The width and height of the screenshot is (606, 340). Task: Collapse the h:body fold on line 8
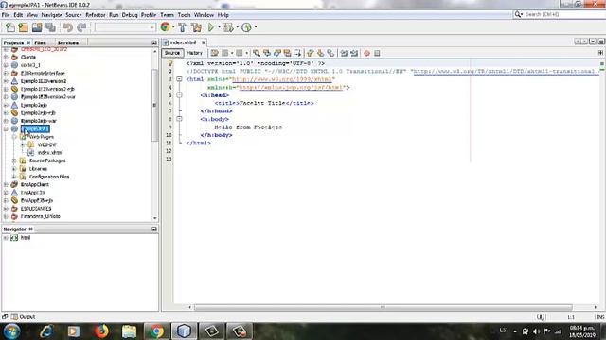pos(179,119)
